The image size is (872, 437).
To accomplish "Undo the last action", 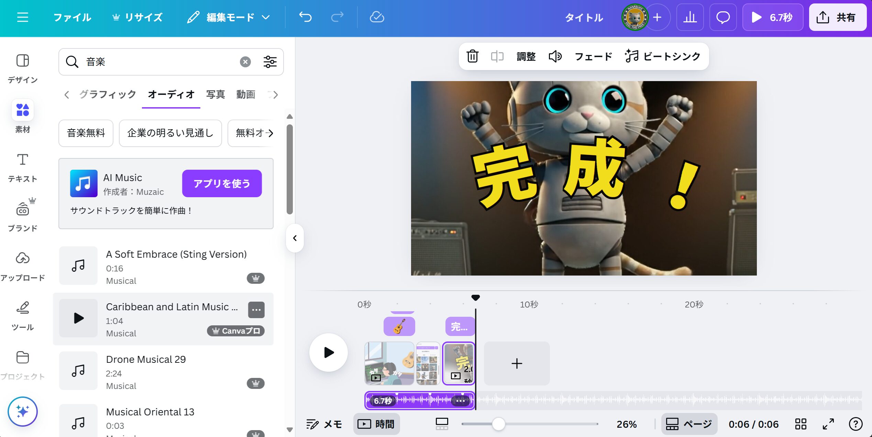I will pyautogui.click(x=305, y=17).
